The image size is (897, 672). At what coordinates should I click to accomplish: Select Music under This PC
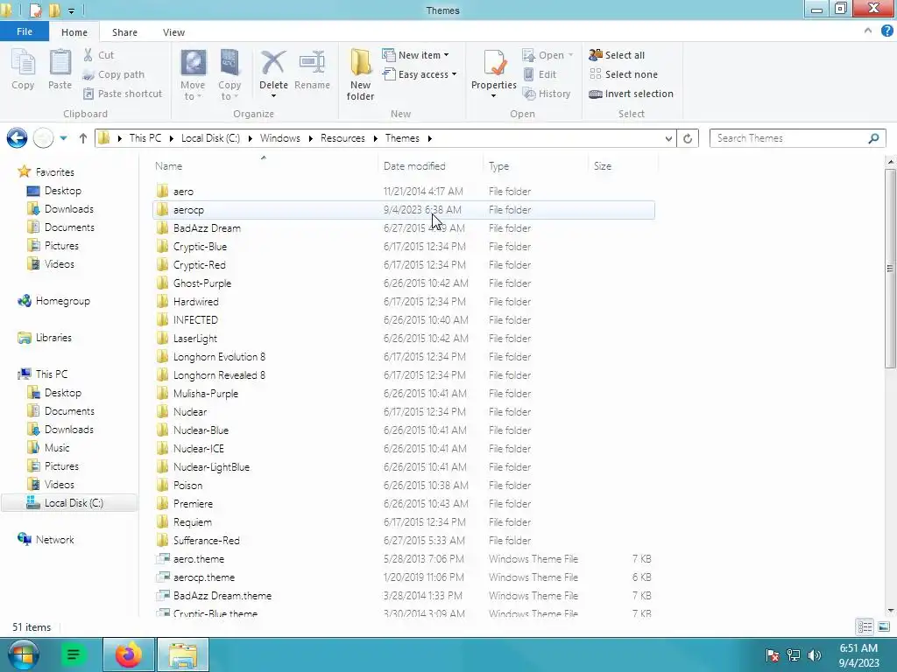click(57, 448)
